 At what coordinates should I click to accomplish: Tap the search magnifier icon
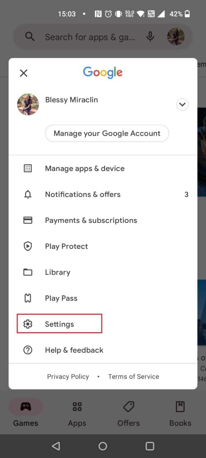click(30, 37)
